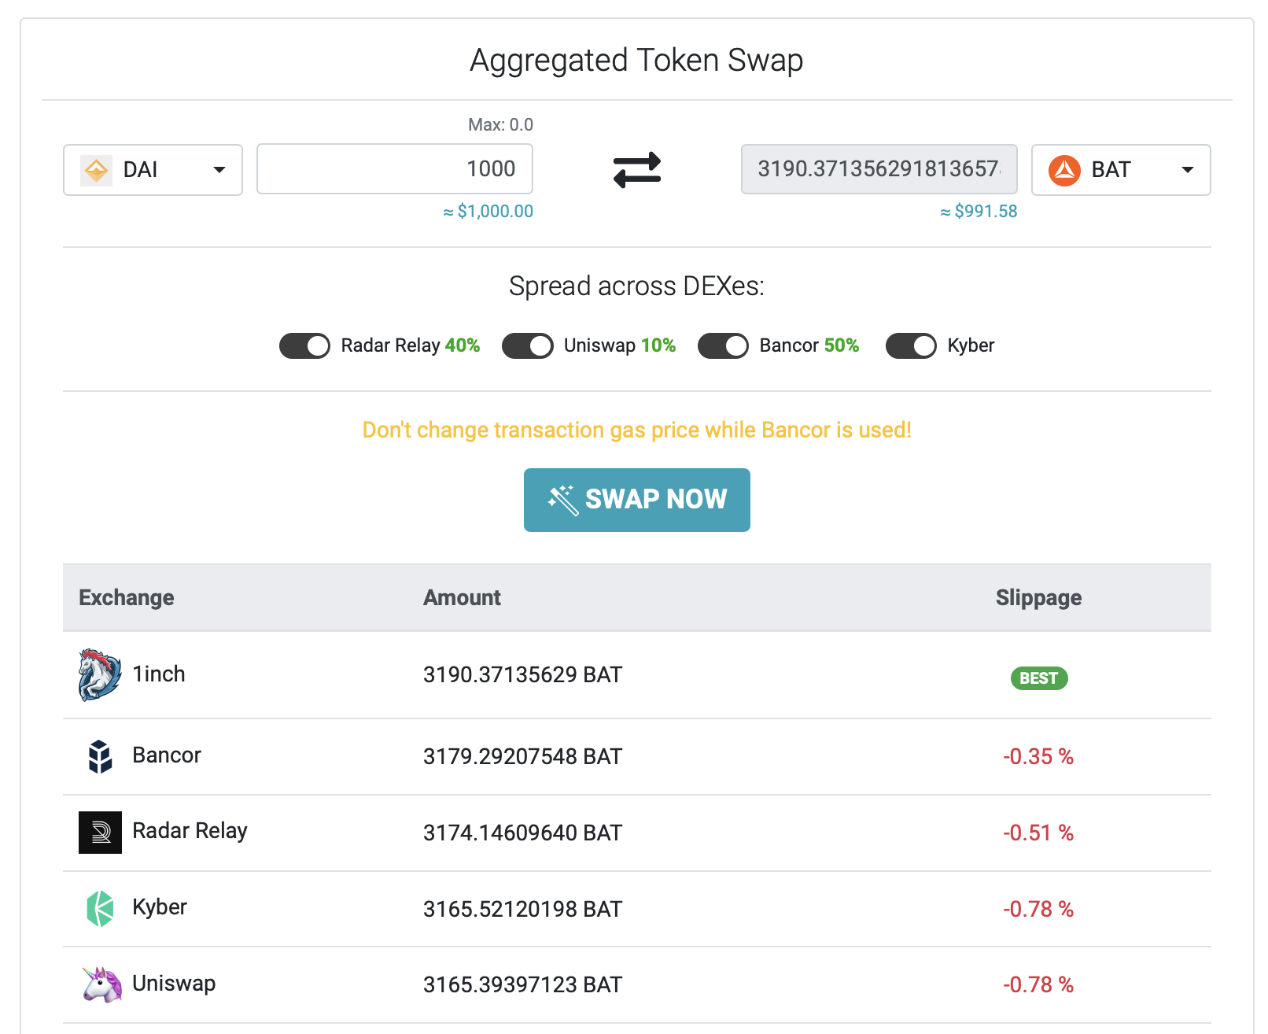Click the Radar Relay logo in table
This screenshot has height=1034, width=1268.
(x=100, y=833)
